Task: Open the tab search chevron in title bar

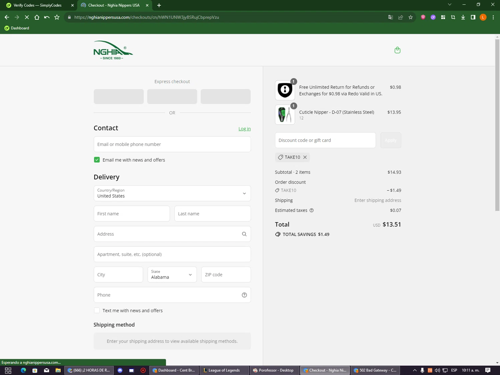Action: tap(450, 5)
